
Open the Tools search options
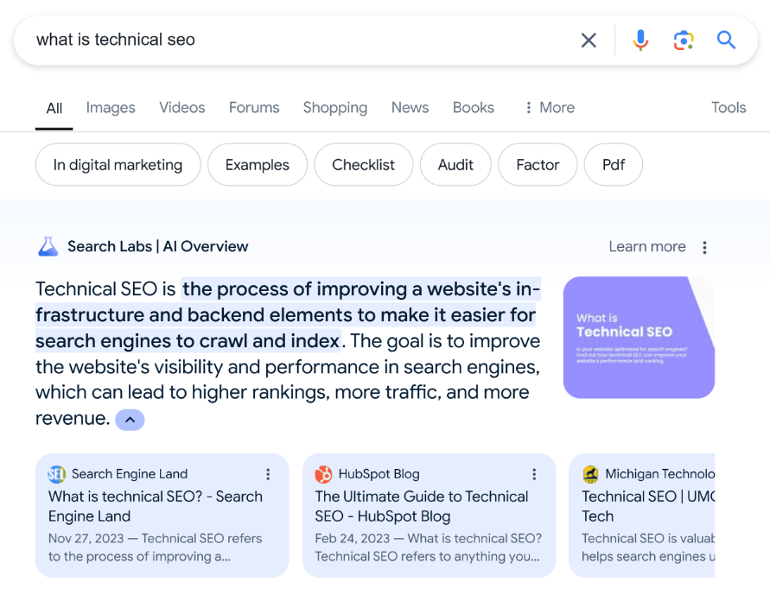pyautogui.click(x=729, y=107)
